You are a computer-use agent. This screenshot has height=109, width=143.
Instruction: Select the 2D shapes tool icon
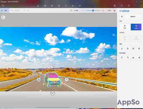[52, 6]
